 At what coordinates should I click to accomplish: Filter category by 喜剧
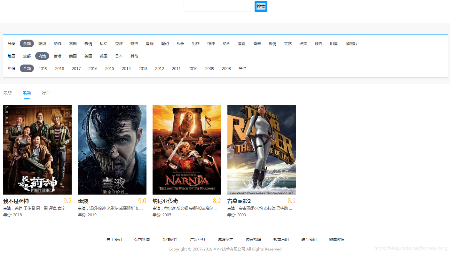tap(73, 43)
